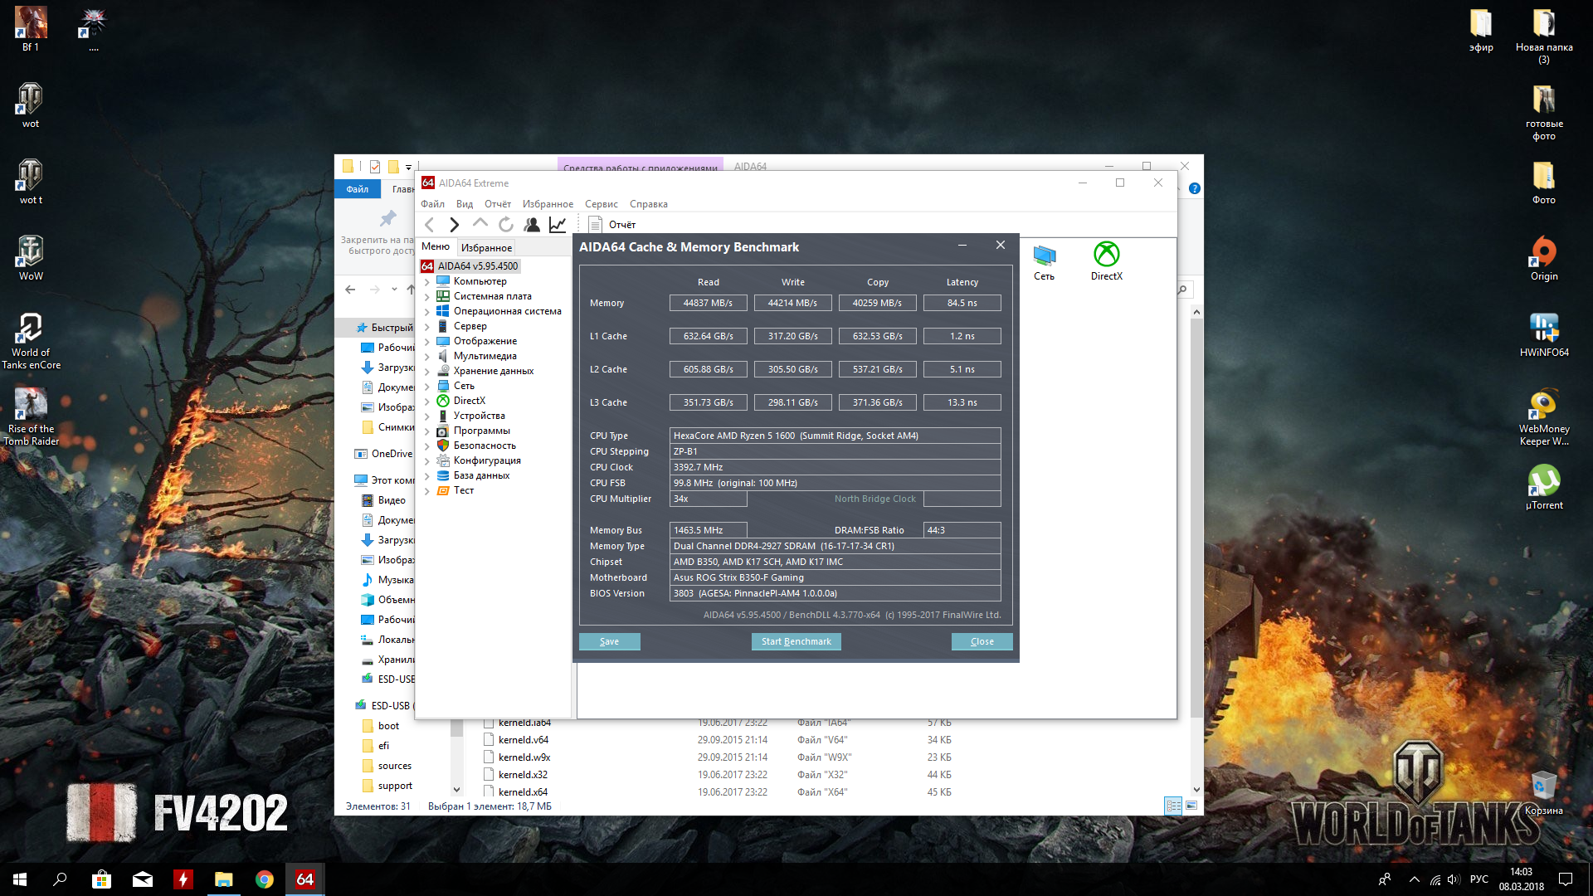Open the user icon in AIDA64 toolbar
The image size is (1593, 896).
[532, 225]
